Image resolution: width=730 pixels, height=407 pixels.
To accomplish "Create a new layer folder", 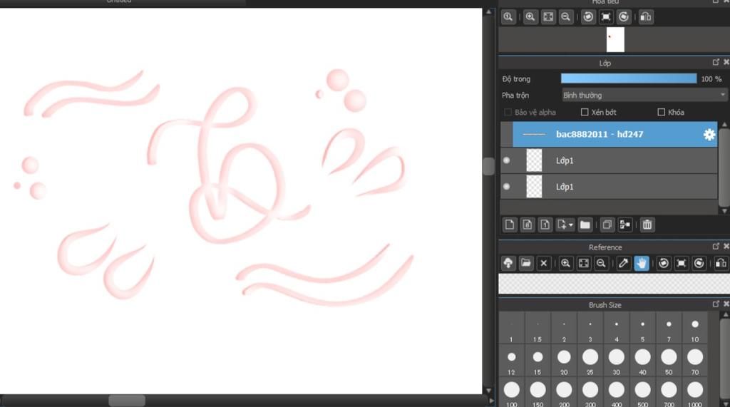I will [585, 225].
